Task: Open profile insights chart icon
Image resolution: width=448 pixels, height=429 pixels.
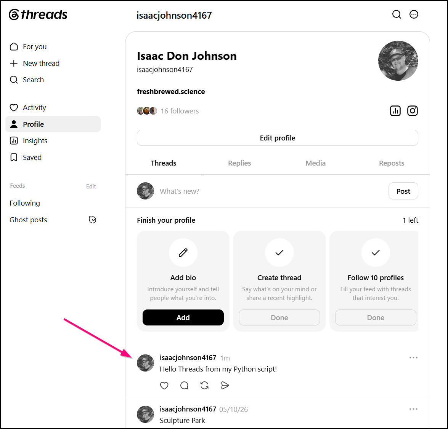Action: (395, 111)
